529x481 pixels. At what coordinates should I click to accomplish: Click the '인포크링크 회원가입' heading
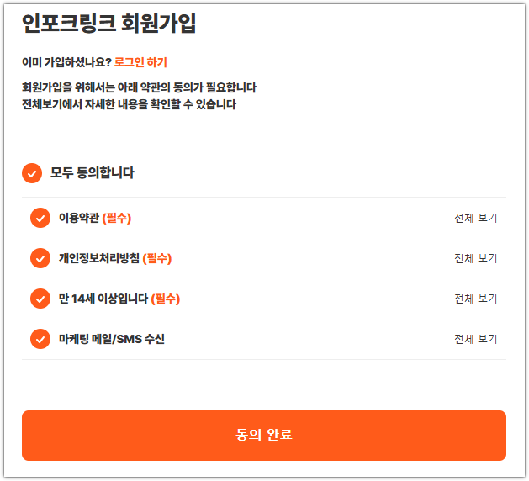pyautogui.click(x=108, y=24)
